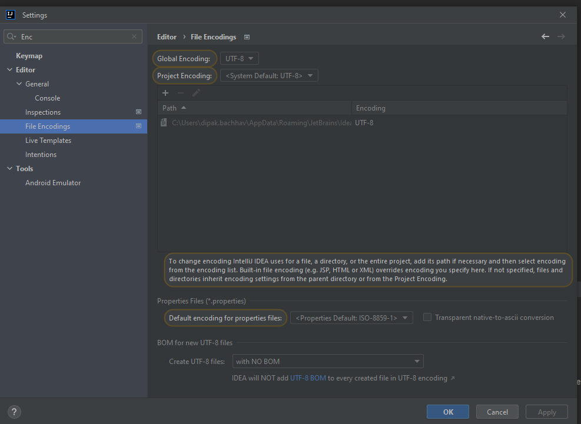
Task: Click Default encoding for properties files label
Action: pyautogui.click(x=225, y=318)
